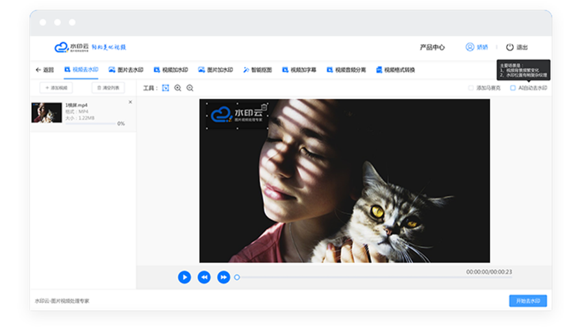Click the blue 开始去水印 button
The width and height of the screenshot is (582, 327).
(x=528, y=300)
